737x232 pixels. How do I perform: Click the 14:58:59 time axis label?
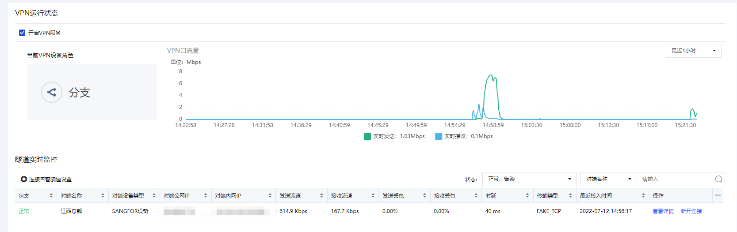coord(493,125)
